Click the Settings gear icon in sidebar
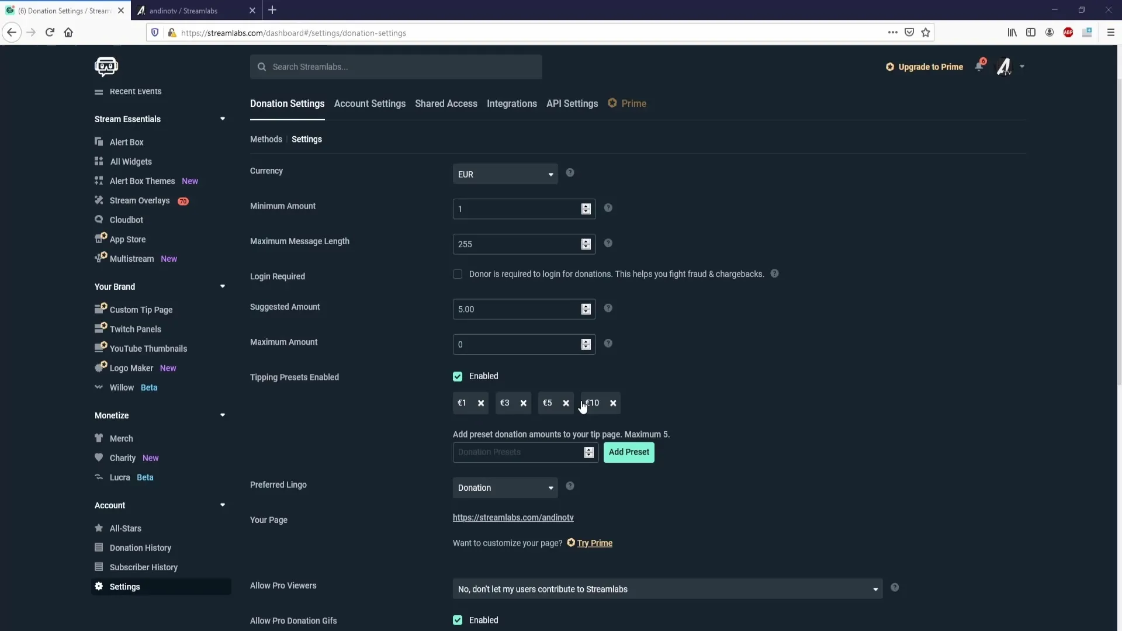The height and width of the screenshot is (631, 1122). (x=99, y=586)
